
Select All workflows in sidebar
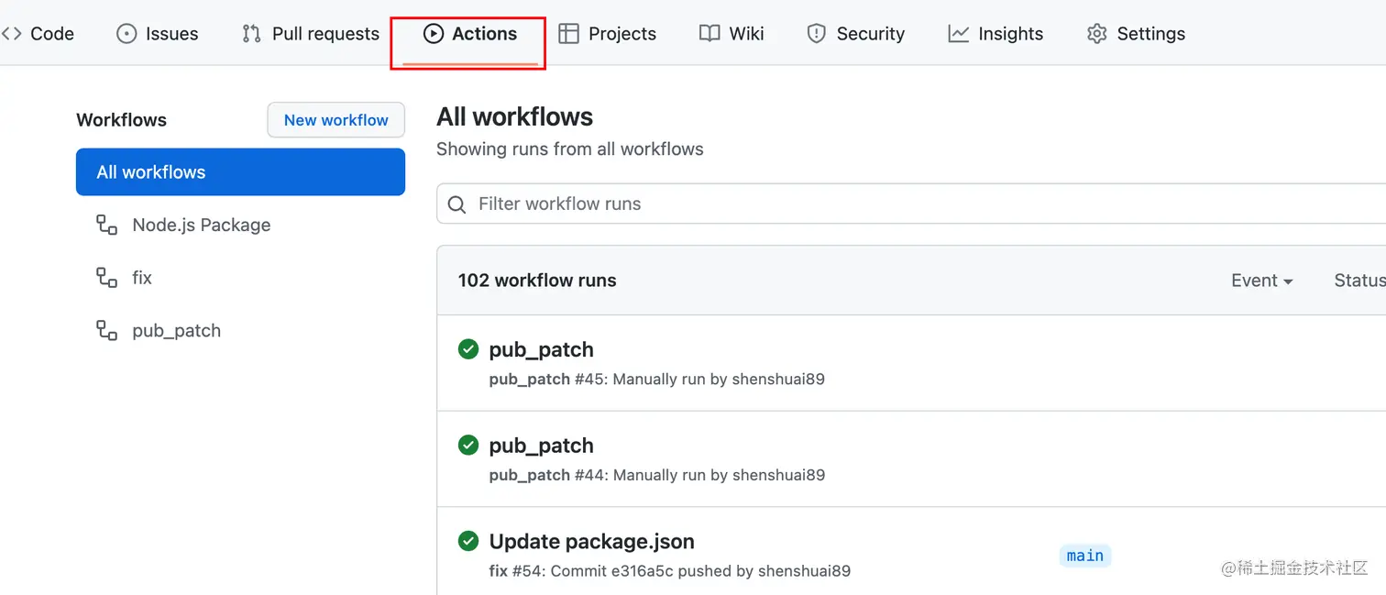(240, 172)
